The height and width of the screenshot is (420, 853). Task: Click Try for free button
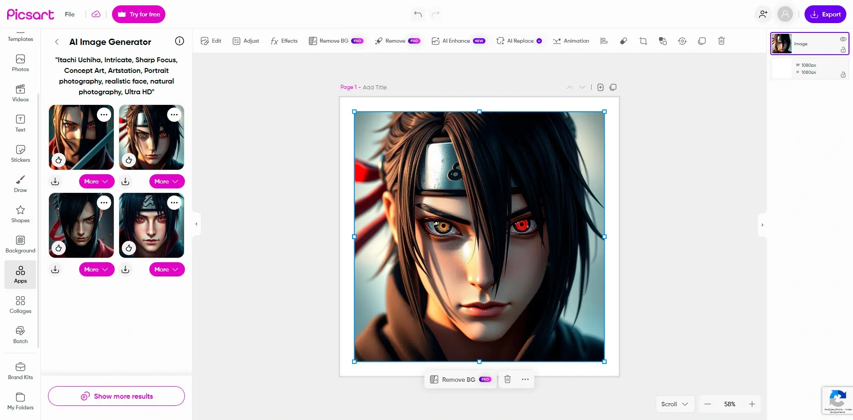click(x=139, y=14)
